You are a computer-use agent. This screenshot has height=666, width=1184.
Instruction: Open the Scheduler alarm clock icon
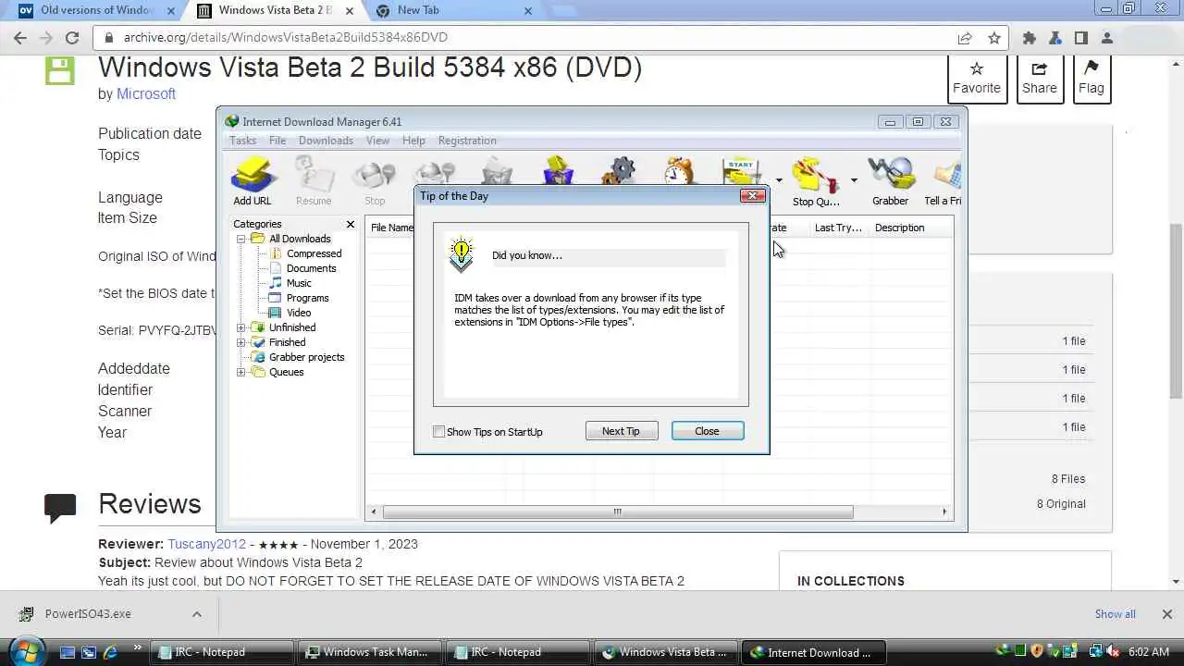[x=680, y=171]
